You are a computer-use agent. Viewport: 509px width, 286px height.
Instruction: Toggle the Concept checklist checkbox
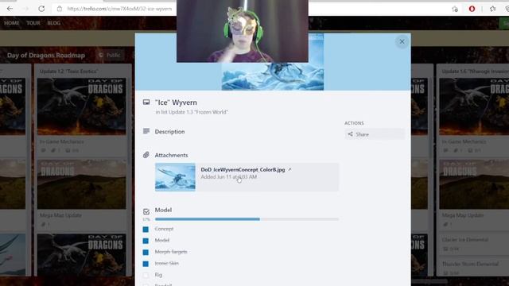(x=146, y=230)
